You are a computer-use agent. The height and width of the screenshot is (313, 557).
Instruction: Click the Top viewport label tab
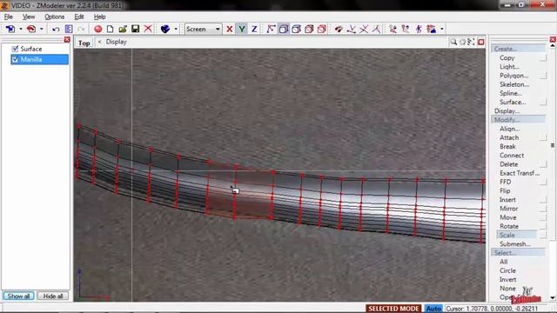click(84, 43)
